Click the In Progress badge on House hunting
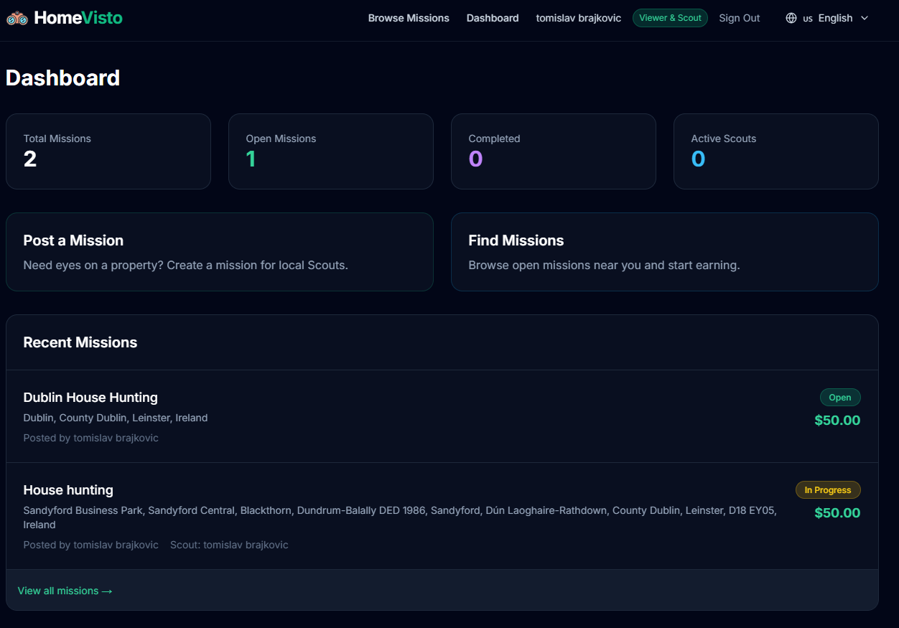Image resolution: width=899 pixels, height=628 pixels. coord(828,489)
